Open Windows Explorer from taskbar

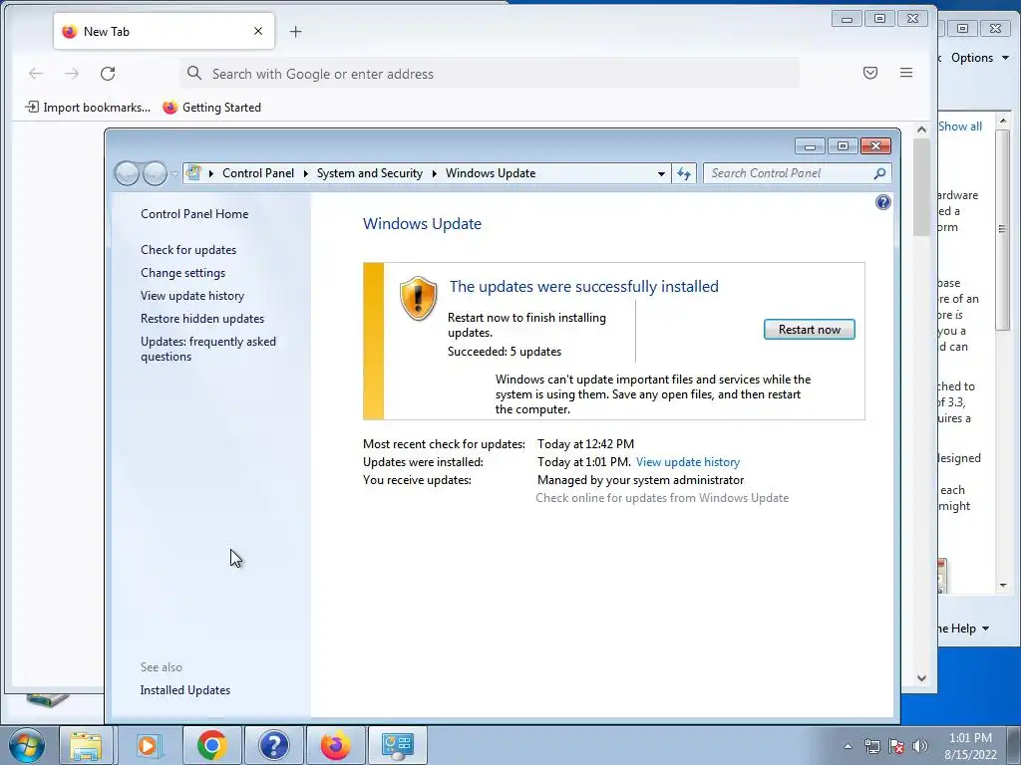[x=86, y=745]
